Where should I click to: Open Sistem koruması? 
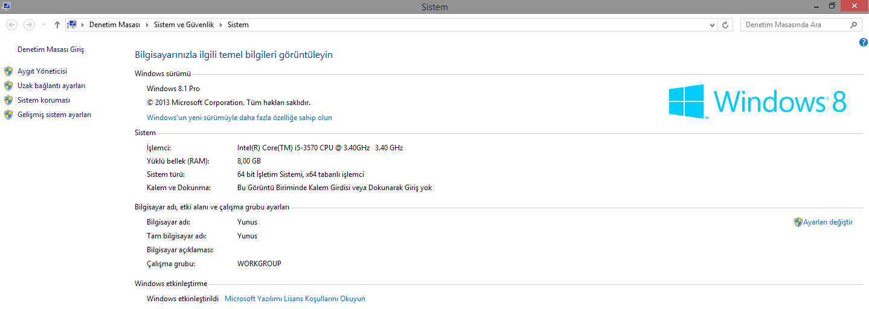point(44,100)
